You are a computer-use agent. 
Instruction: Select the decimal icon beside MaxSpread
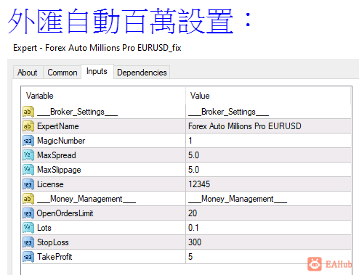point(28,155)
